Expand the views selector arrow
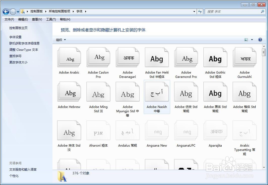This screenshot has height=185, width=268. click(251, 39)
